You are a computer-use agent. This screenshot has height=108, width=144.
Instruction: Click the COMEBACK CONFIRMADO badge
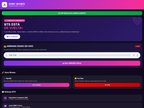14,21
